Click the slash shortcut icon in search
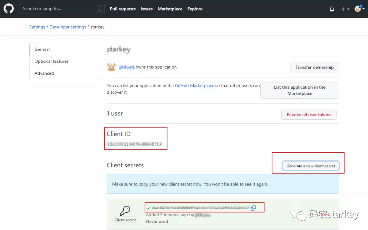Image resolution: width=368 pixels, height=230 pixels. [100, 9]
